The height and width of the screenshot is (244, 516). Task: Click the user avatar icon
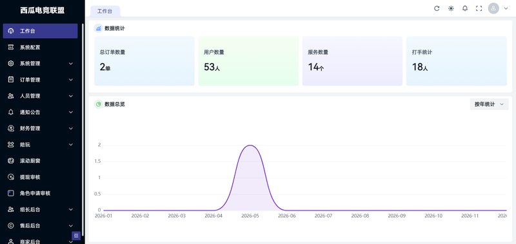(x=493, y=8)
